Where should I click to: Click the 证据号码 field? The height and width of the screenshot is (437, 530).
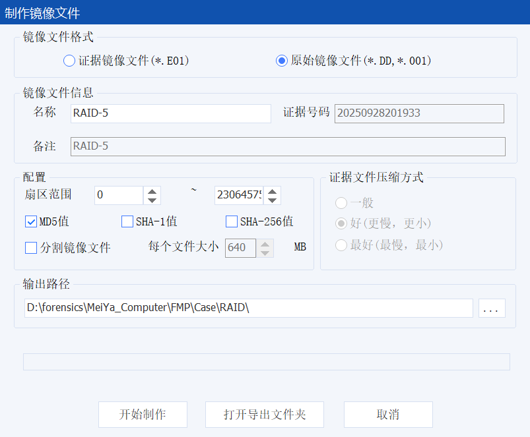pyautogui.click(x=419, y=113)
